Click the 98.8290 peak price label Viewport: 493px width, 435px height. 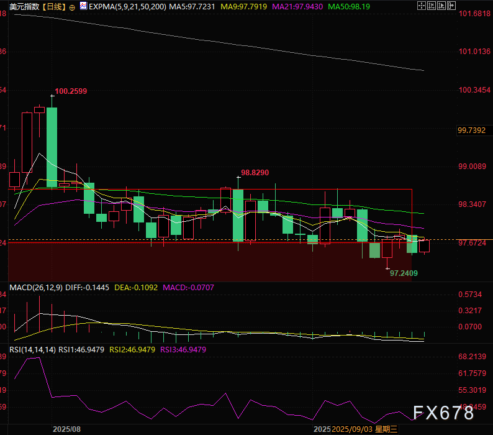click(255, 172)
